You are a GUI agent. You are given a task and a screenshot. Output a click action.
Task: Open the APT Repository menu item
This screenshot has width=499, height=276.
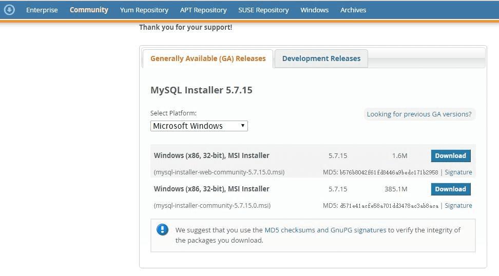tap(203, 10)
